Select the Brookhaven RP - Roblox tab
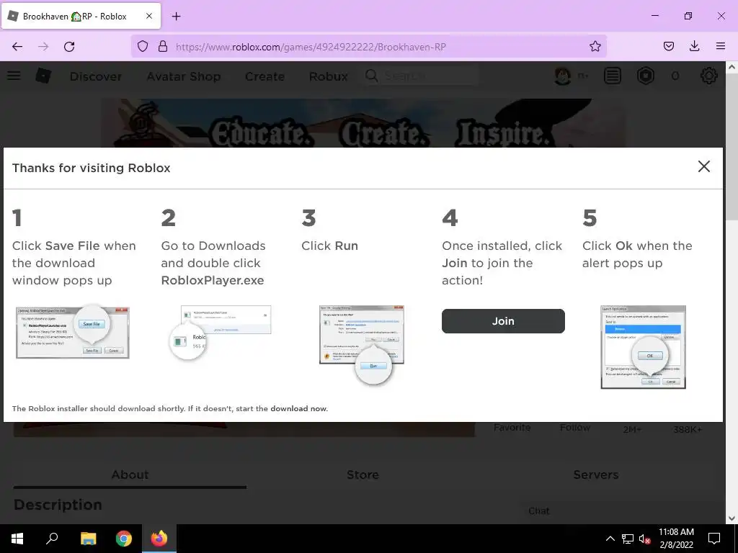This screenshot has height=553, width=738. (81, 16)
